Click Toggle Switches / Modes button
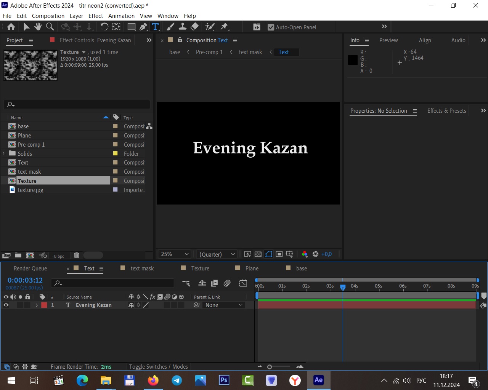The image size is (488, 390). click(158, 367)
